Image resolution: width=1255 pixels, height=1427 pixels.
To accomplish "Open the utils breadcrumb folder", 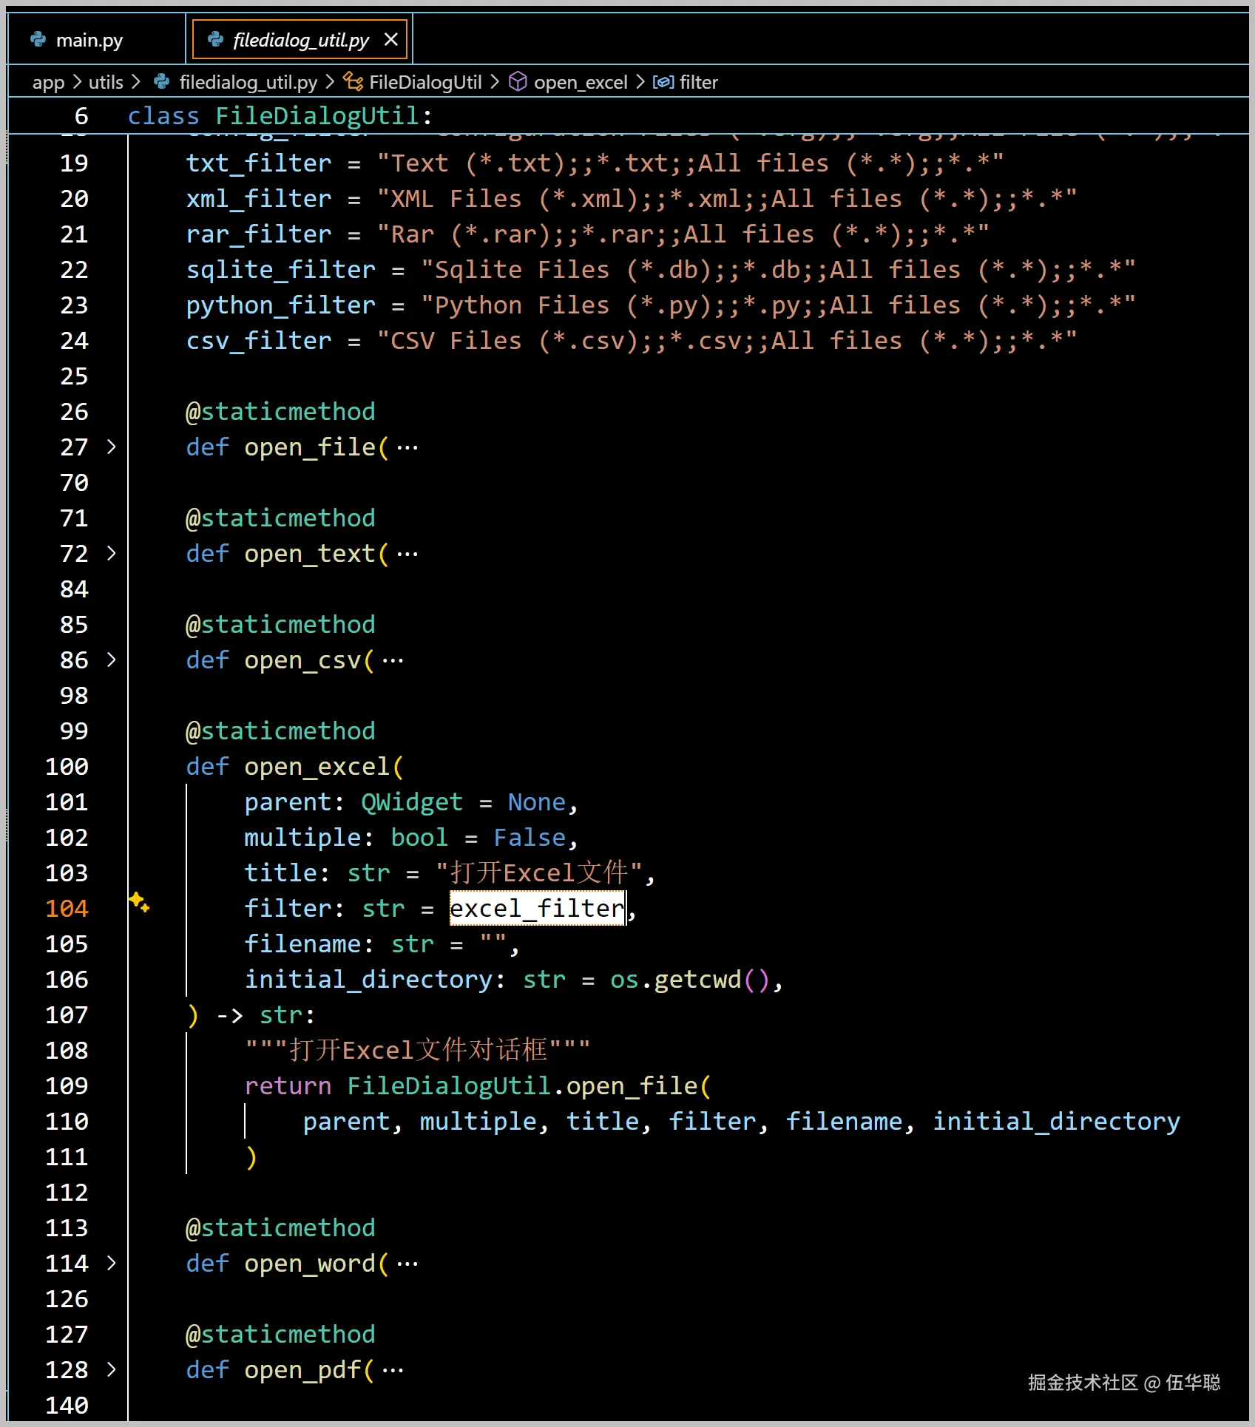I will pos(106,82).
